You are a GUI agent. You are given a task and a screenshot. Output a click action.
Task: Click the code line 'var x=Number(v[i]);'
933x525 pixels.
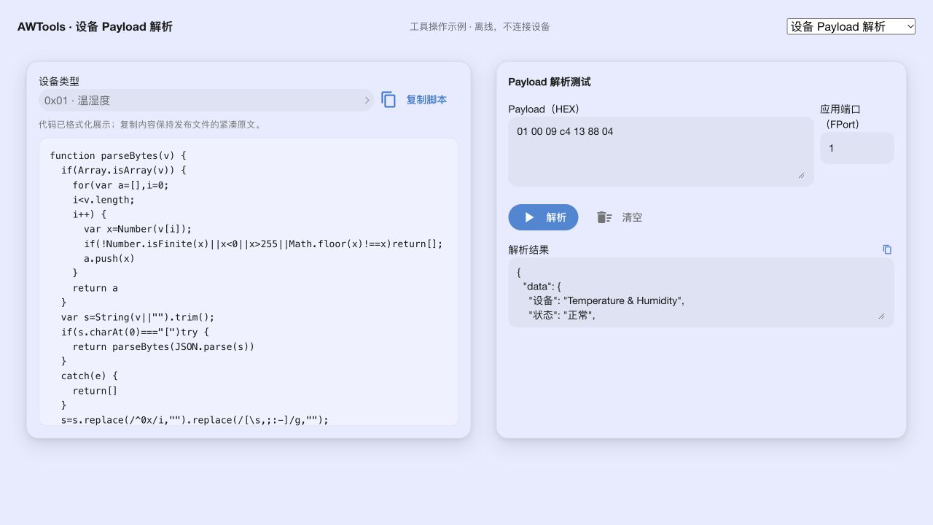(138, 229)
